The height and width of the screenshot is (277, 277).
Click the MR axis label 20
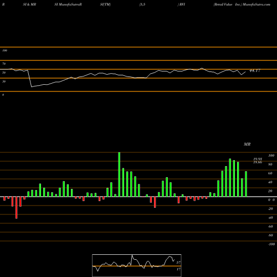270,191
